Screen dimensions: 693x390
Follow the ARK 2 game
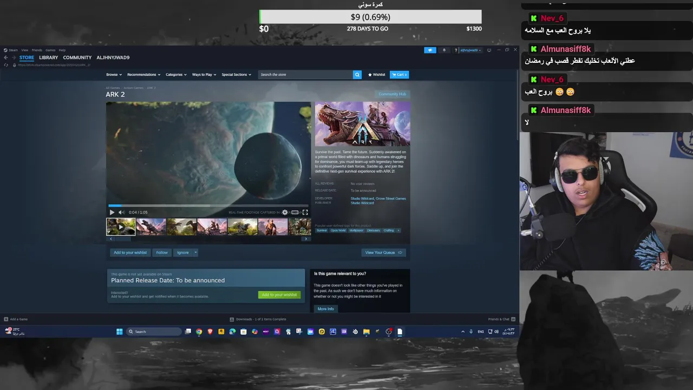(x=162, y=252)
